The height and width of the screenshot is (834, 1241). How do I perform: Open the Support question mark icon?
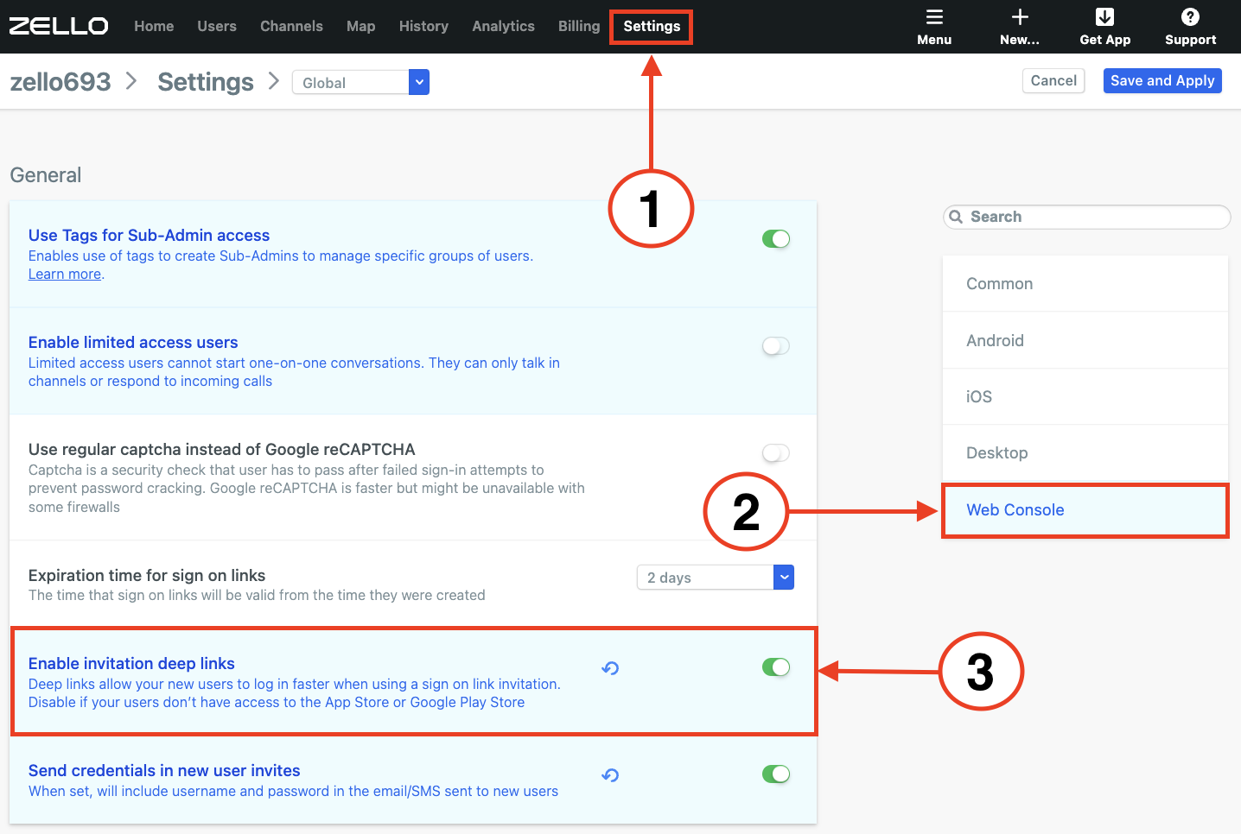click(x=1190, y=17)
